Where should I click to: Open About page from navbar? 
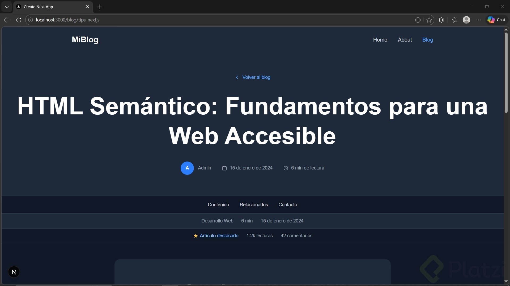pos(405,40)
